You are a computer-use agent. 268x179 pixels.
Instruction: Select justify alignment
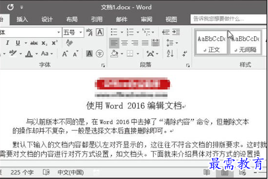pyautogui.click(x=145, y=43)
